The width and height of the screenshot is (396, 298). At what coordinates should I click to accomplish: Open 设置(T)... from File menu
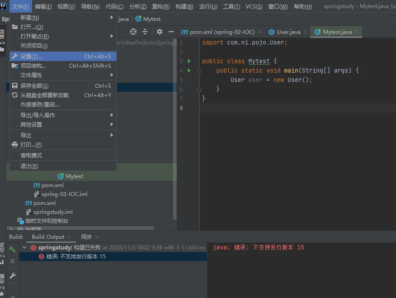click(x=63, y=56)
